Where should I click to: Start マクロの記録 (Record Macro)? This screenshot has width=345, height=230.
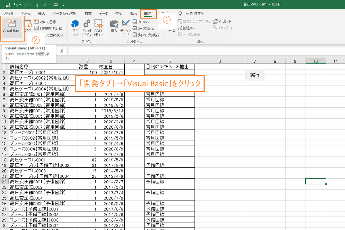tap(45, 22)
